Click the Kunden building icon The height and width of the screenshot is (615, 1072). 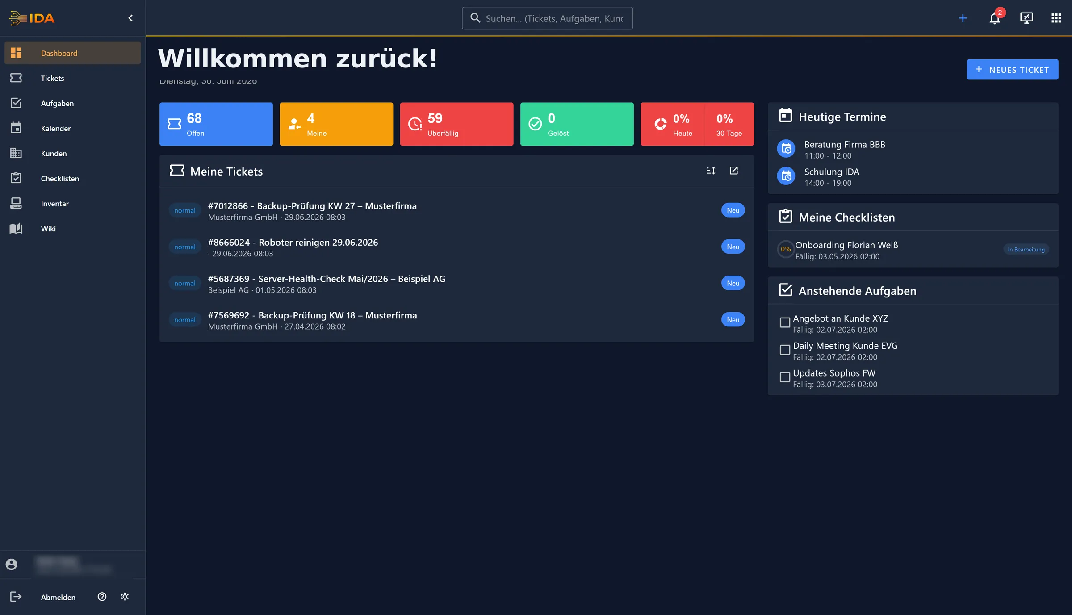(x=16, y=153)
